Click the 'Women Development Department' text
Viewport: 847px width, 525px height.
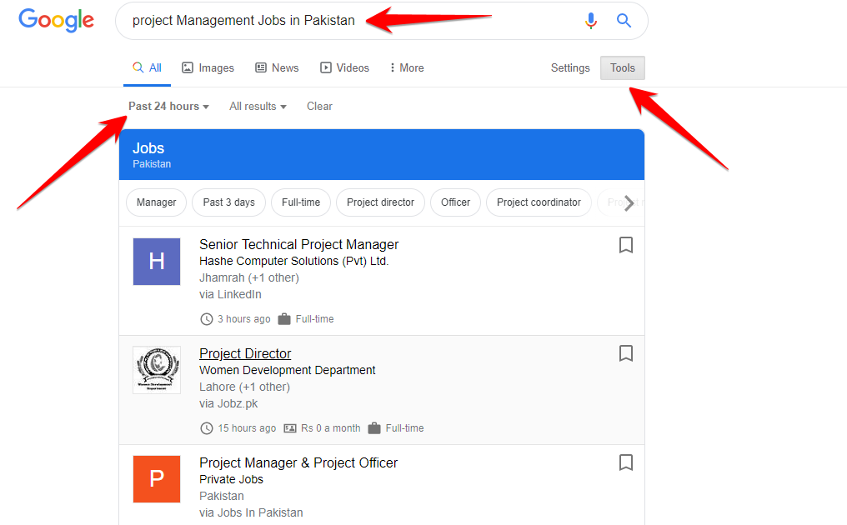(288, 371)
